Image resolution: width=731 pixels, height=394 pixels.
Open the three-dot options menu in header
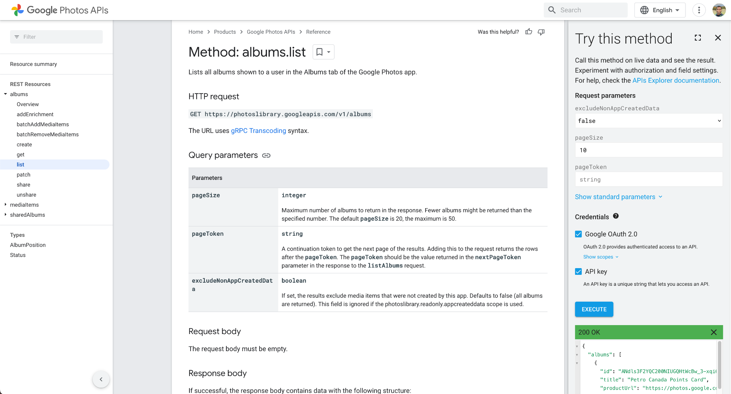click(x=699, y=10)
